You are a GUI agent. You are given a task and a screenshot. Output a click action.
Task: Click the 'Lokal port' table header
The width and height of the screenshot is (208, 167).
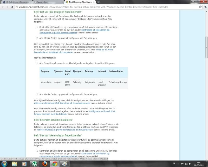(68, 73)
